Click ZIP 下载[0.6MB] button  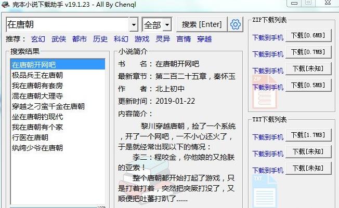308,35
